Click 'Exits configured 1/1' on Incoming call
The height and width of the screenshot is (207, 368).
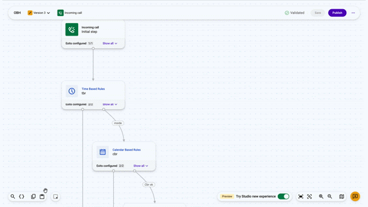[79, 44]
